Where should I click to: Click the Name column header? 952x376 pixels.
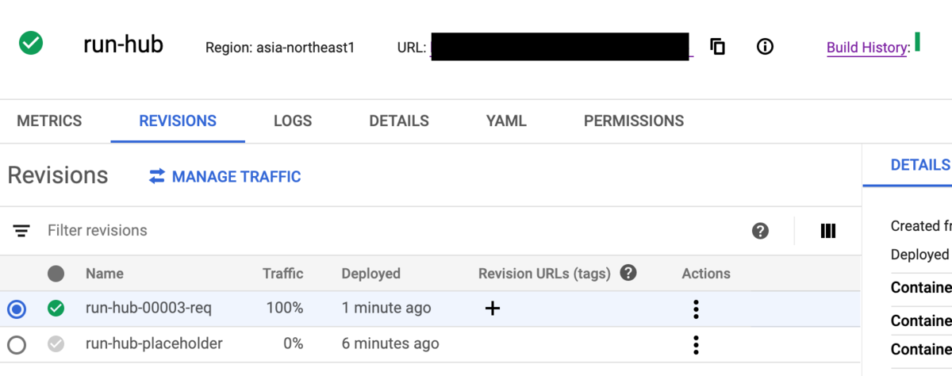pos(105,274)
